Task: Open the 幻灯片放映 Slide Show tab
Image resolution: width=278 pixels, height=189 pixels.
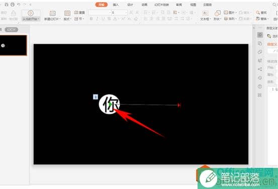Action: point(161,5)
